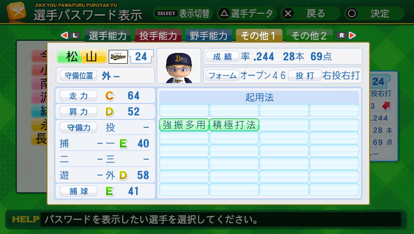Select the 野手能力 tab

209,36
